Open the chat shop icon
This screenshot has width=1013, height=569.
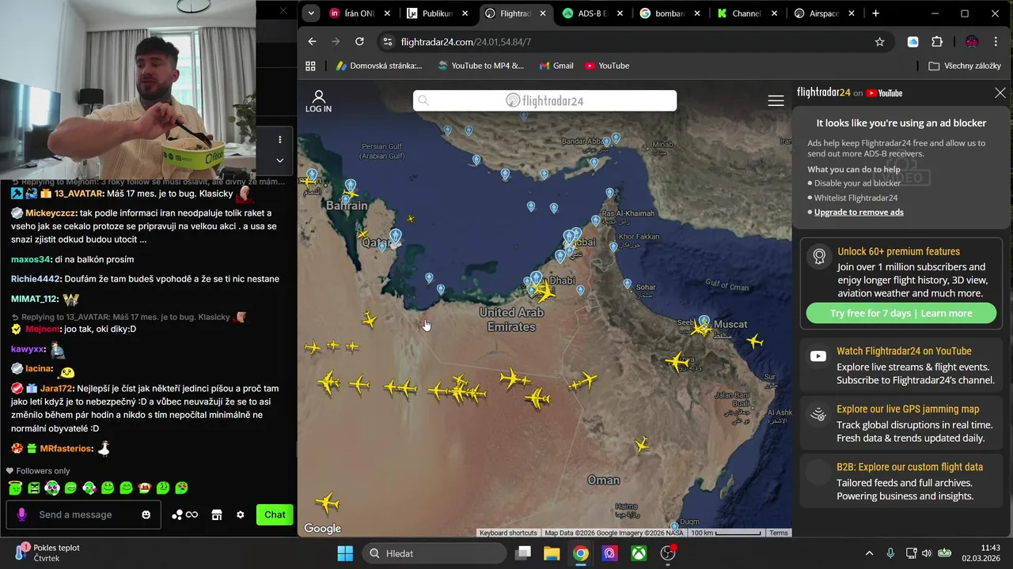tap(216, 514)
